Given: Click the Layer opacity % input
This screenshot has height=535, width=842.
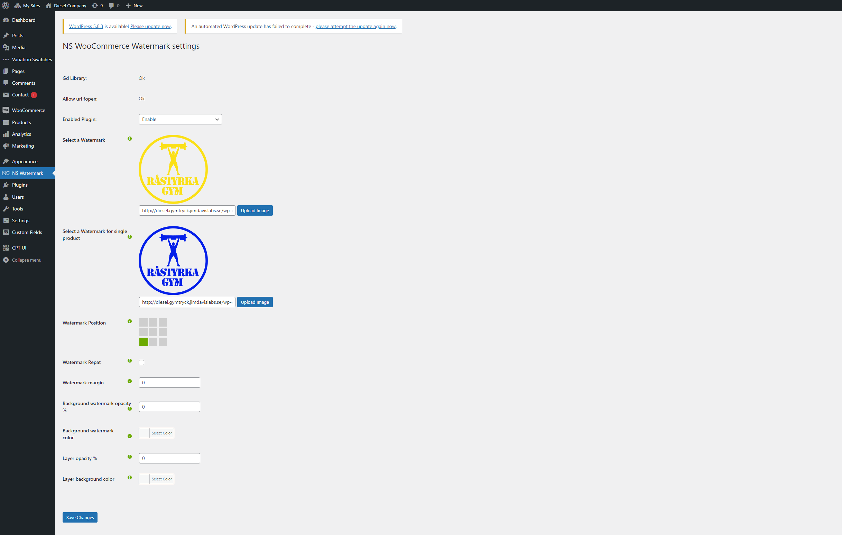Looking at the screenshot, I should pos(169,458).
